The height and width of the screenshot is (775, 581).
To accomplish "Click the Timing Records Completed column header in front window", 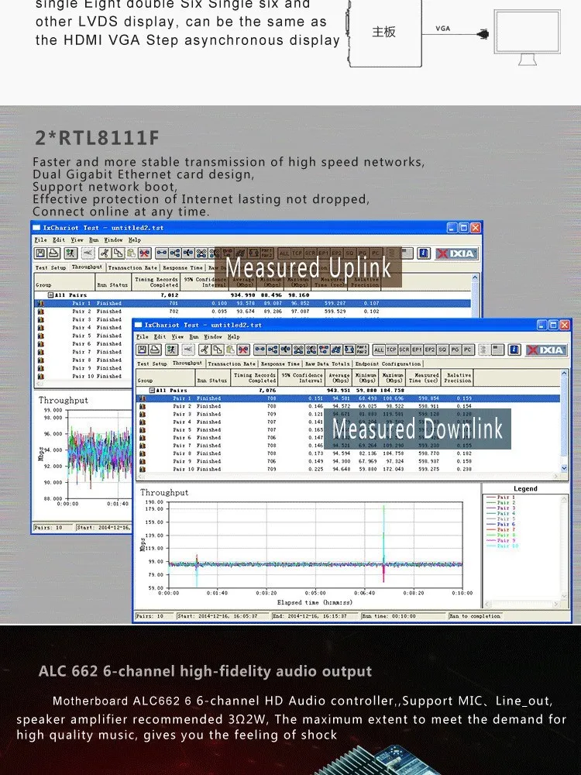I will point(255,377).
